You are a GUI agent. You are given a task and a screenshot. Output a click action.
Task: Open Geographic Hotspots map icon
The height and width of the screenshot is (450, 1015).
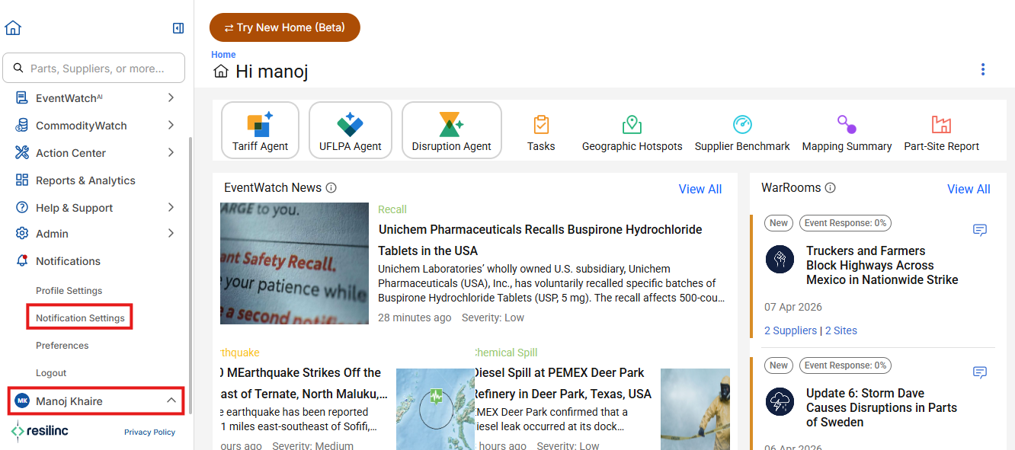[632, 125]
